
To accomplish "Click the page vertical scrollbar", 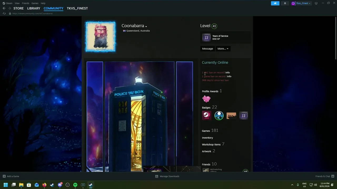I will (335, 38).
